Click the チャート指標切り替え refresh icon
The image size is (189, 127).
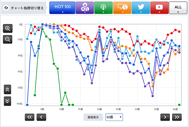[6, 8]
